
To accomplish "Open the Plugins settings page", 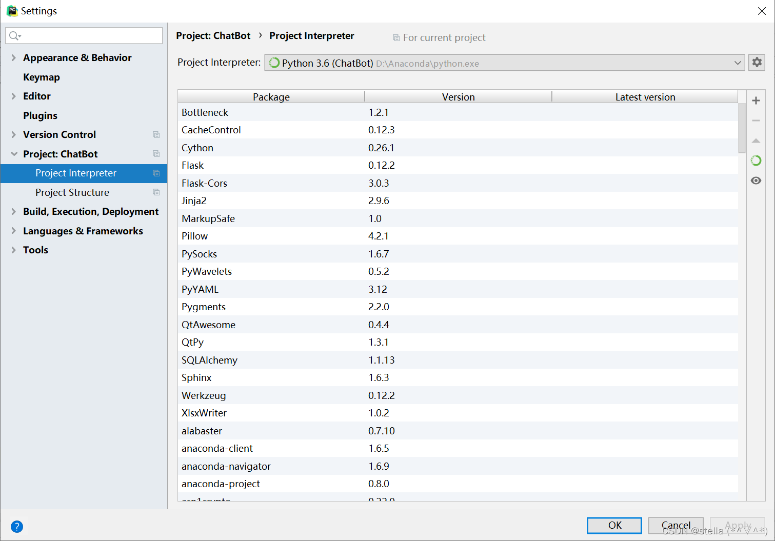I will click(x=40, y=115).
